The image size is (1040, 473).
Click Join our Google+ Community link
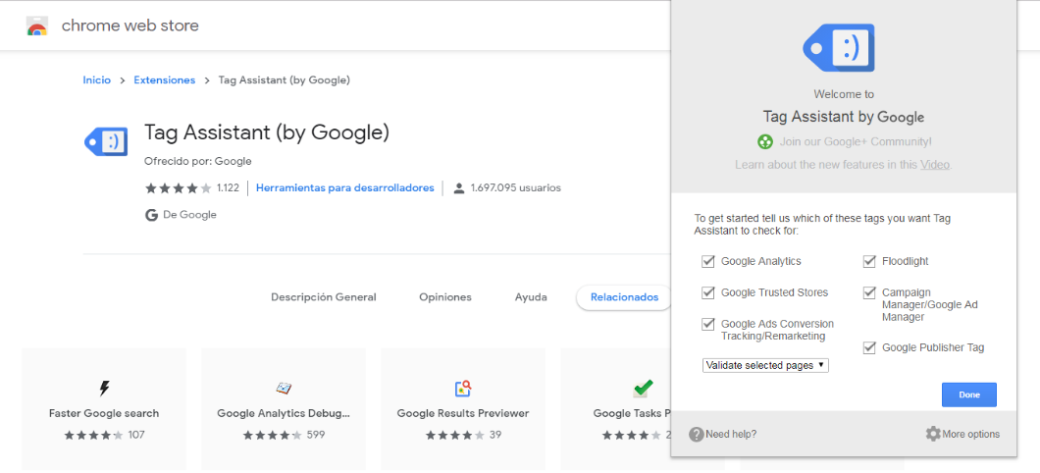[x=856, y=141]
